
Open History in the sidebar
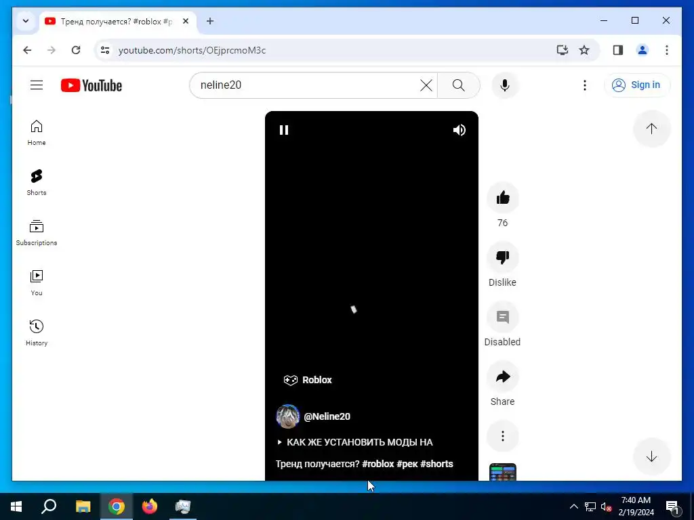pyautogui.click(x=37, y=333)
